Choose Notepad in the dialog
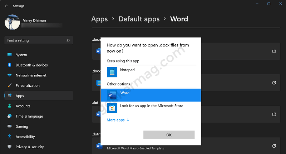Image resolution: width=286 pixels, height=154 pixels. point(151,72)
